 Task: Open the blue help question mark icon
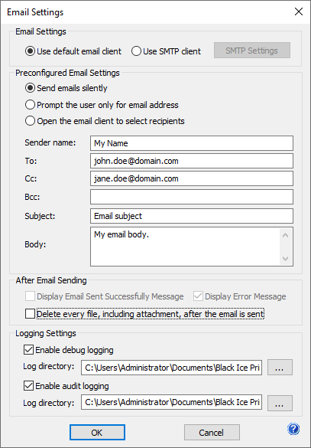point(293,429)
